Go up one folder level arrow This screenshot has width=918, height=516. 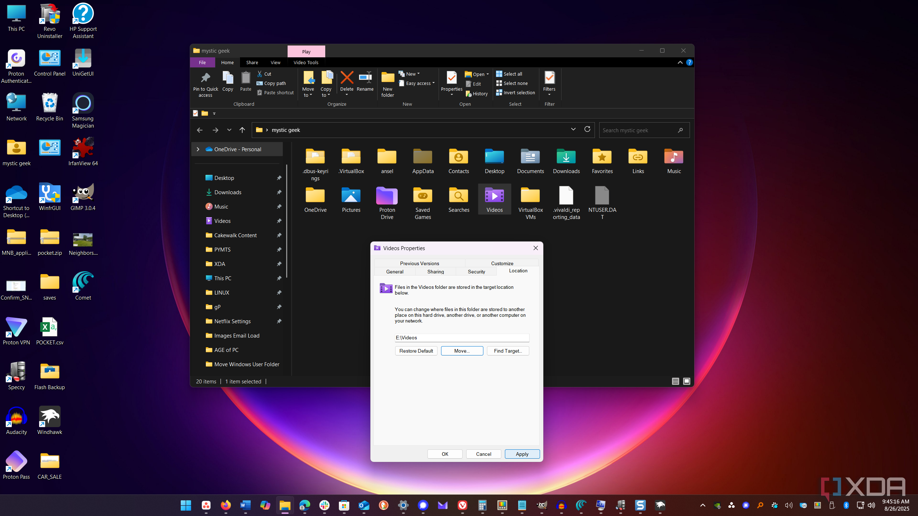click(242, 130)
